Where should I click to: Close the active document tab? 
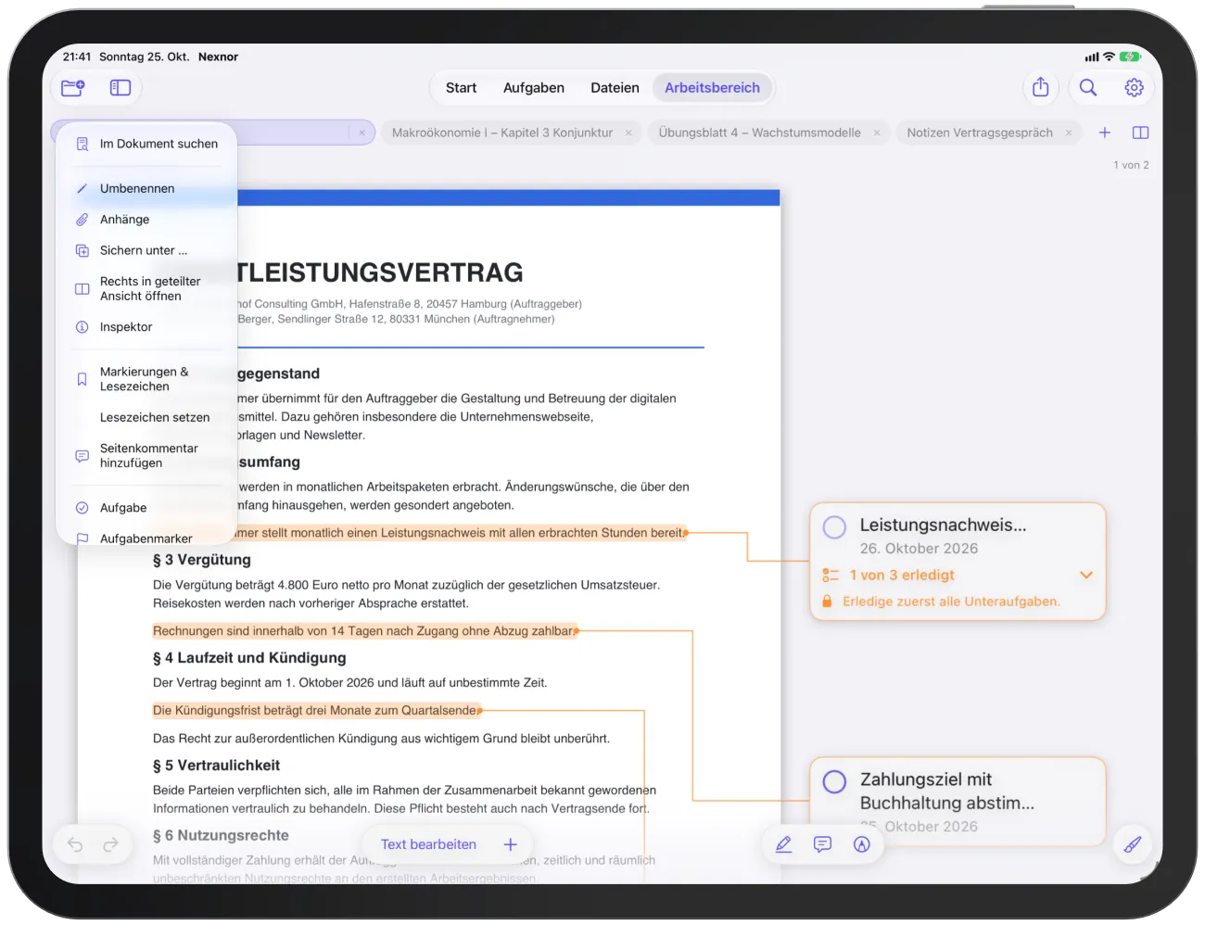pyautogui.click(x=361, y=133)
